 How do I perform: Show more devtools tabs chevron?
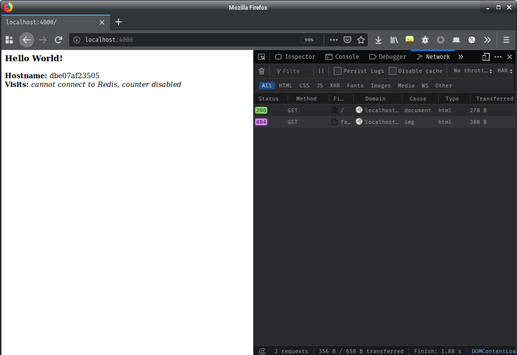coord(461,57)
